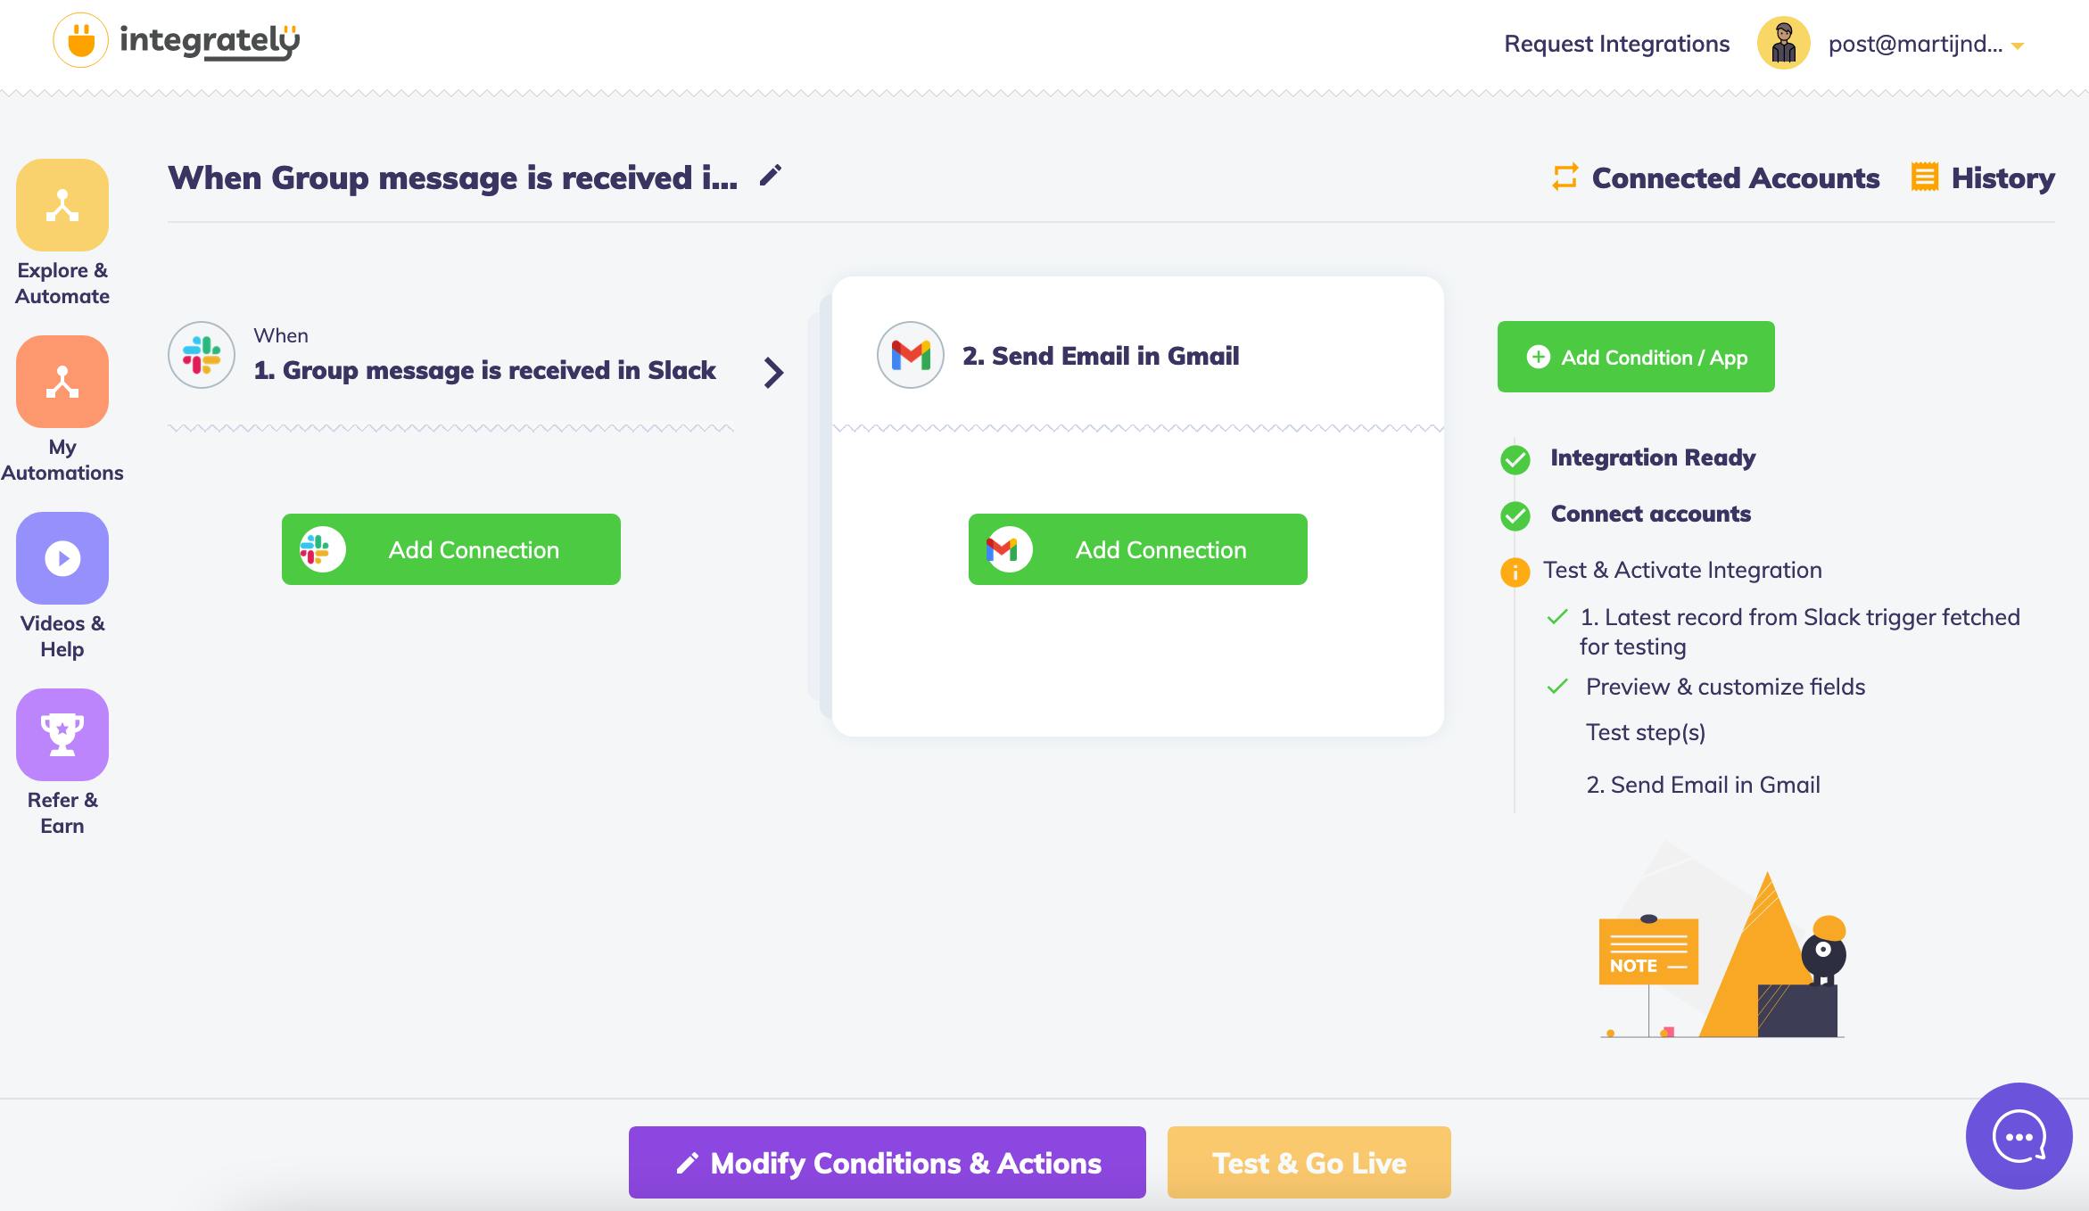Viewport: 2089px width, 1211px height.
Task: Expand the Slack trigger step chevron
Action: pyautogui.click(x=773, y=372)
